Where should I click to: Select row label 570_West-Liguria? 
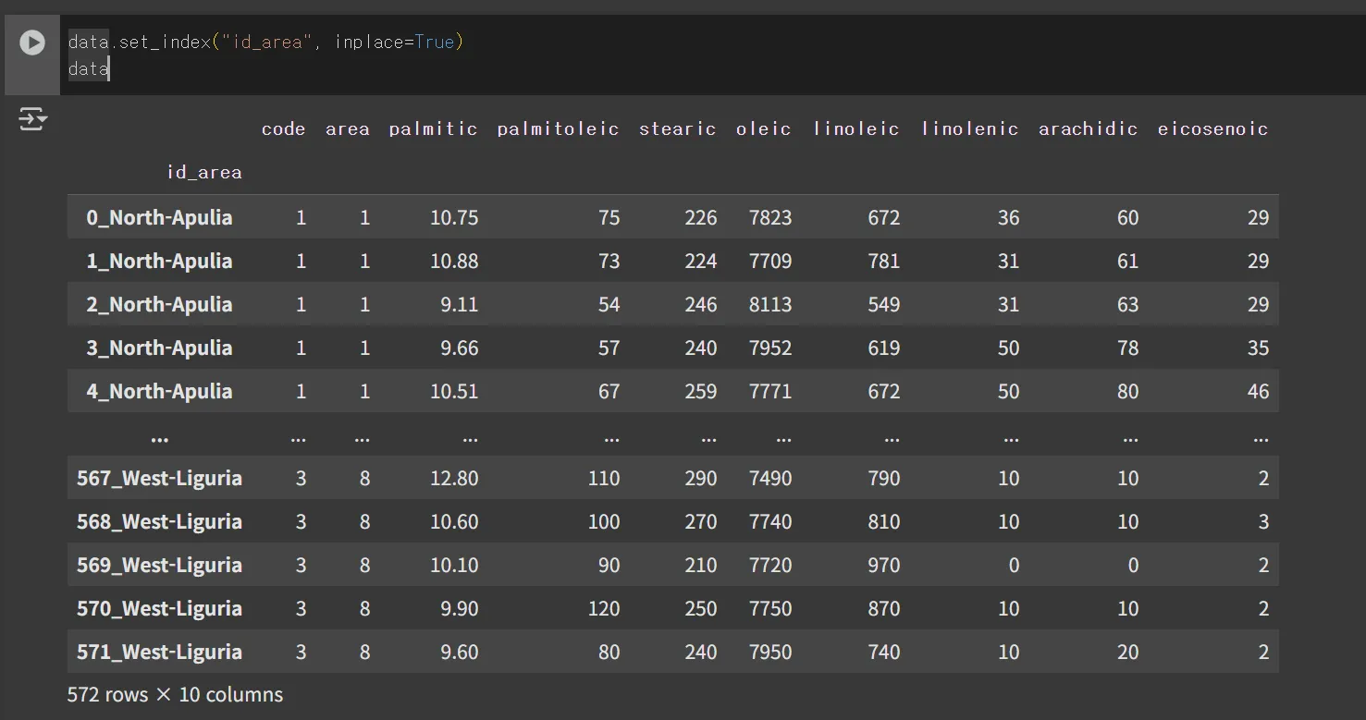click(x=159, y=609)
